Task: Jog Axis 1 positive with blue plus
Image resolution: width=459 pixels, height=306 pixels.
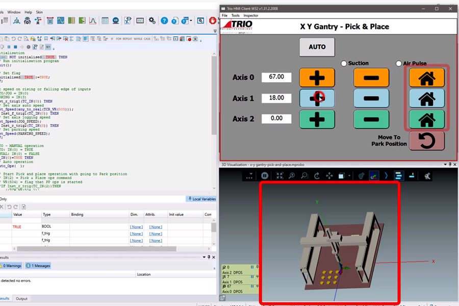Action: 317,98
